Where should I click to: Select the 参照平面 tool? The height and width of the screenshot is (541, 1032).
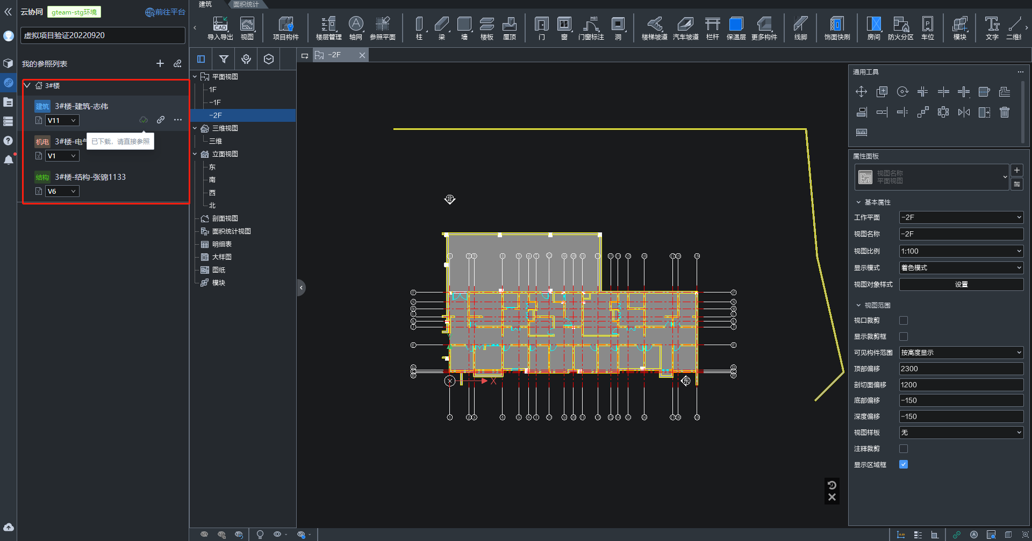click(x=383, y=28)
